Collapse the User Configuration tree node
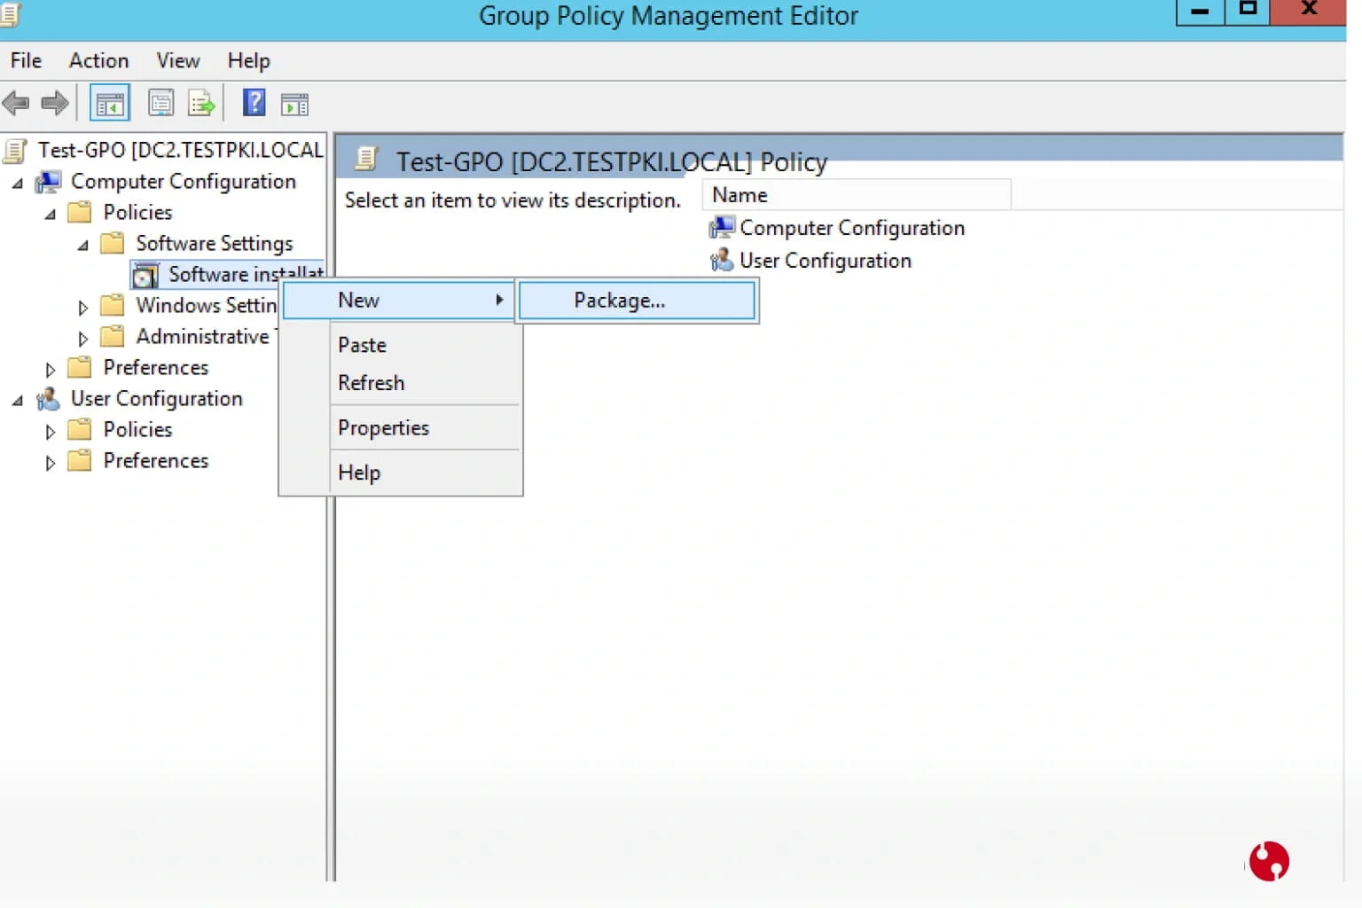Image resolution: width=1362 pixels, height=908 pixels. point(17,401)
